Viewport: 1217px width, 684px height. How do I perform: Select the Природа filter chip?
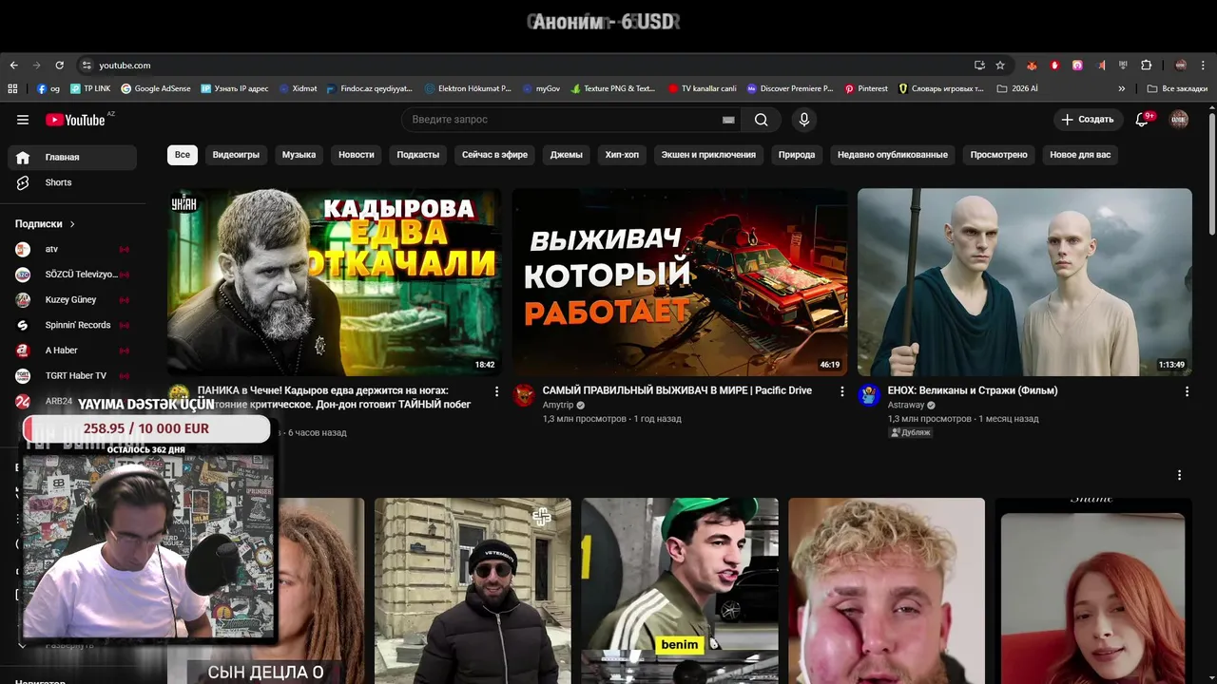pyautogui.click(x=797, y=155)
